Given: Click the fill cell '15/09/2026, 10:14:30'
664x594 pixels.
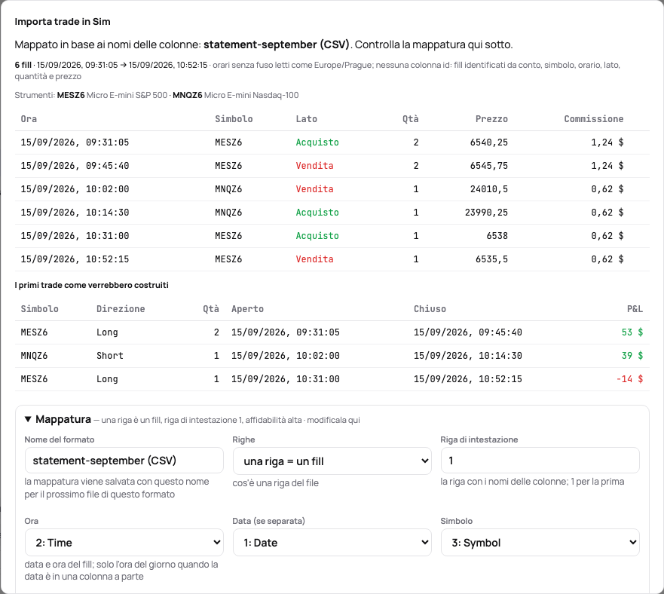Looking at the screenshot, I should click(75, 213).
